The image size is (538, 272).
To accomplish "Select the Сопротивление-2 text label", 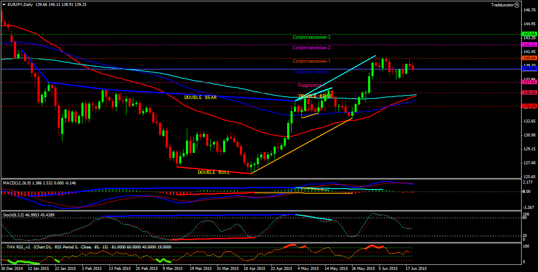I will click(312, 48).
